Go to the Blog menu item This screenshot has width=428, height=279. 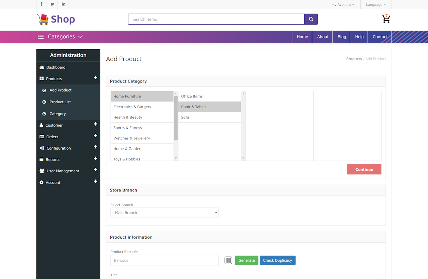pos(341,37)
